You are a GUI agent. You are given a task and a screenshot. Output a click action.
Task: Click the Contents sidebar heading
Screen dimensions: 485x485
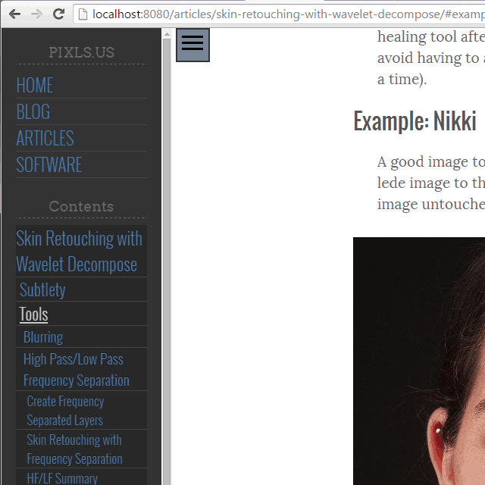click(x=81, y=206)
